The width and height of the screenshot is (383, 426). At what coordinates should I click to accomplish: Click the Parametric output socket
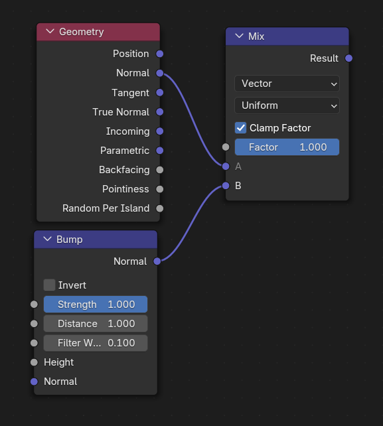click(x=160, y=151)
